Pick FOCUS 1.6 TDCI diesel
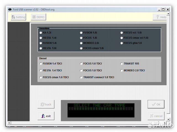 tap(81, 64)
